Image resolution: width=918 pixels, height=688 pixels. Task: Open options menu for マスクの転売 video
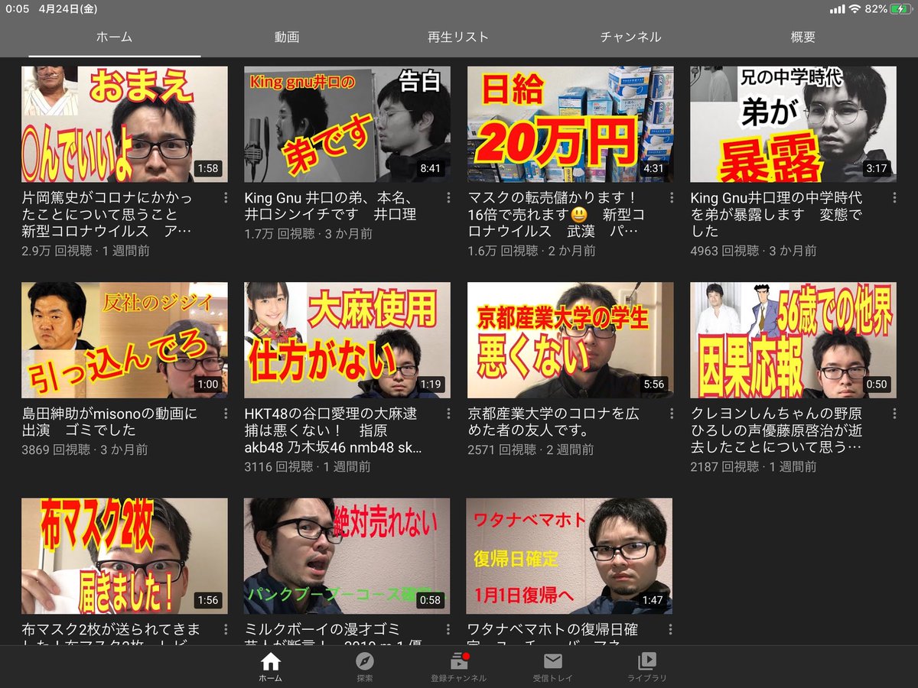[x=672, y=198]
